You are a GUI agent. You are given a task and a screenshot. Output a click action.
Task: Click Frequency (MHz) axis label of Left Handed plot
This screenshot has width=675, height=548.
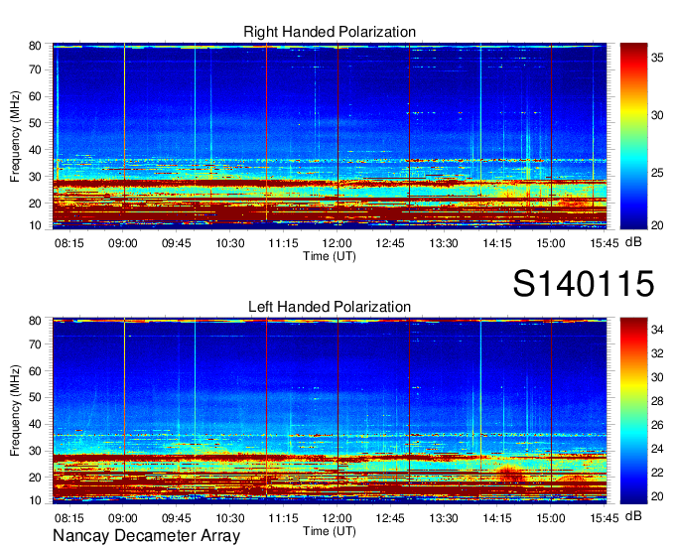tap(15, 411)
